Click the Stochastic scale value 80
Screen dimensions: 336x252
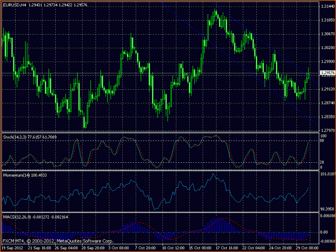(322, 140)
